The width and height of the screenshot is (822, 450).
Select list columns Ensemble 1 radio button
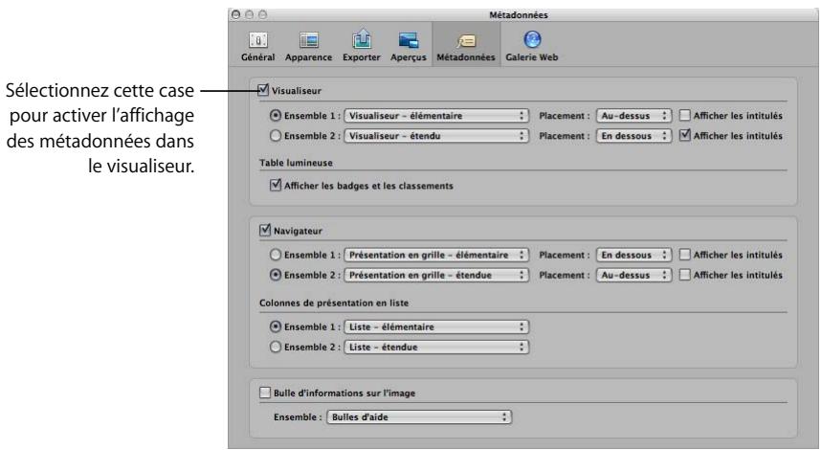coord(276,326)
